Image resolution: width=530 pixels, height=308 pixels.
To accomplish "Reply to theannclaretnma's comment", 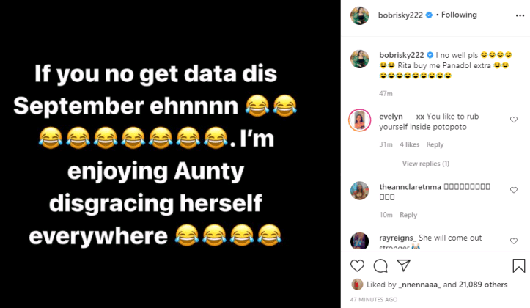I will pyautogui.click(x=408, y=215).
